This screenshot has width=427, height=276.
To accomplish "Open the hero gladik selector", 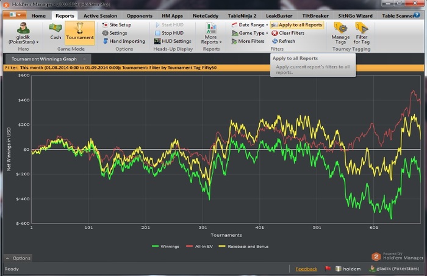I will (24, 34).
